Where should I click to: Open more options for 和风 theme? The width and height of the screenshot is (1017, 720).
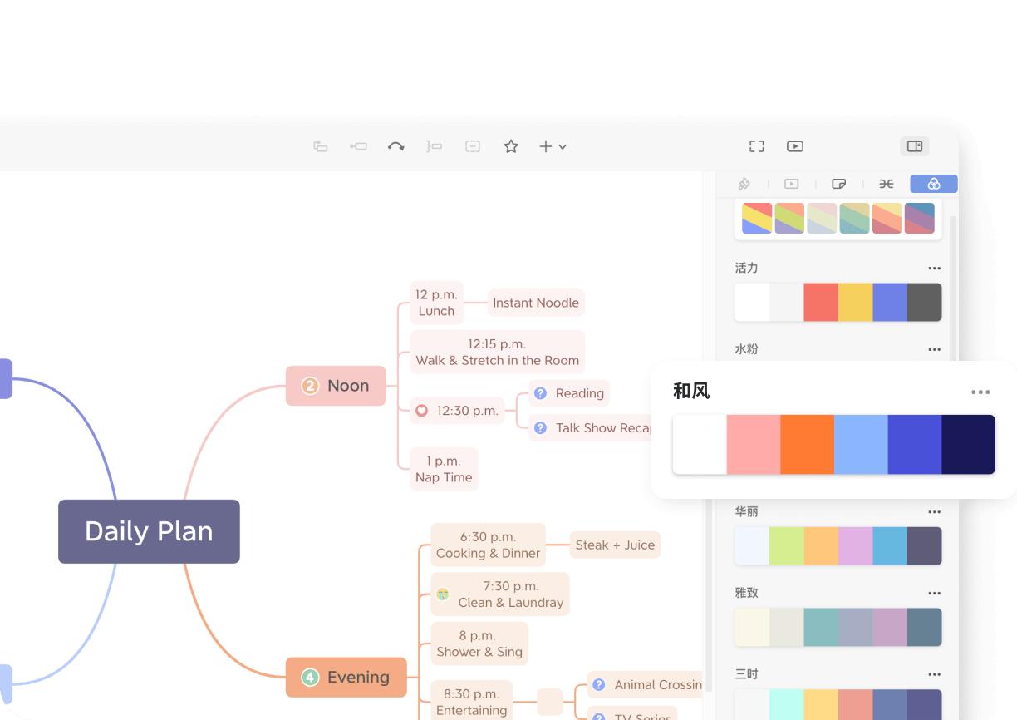point(980,392)
